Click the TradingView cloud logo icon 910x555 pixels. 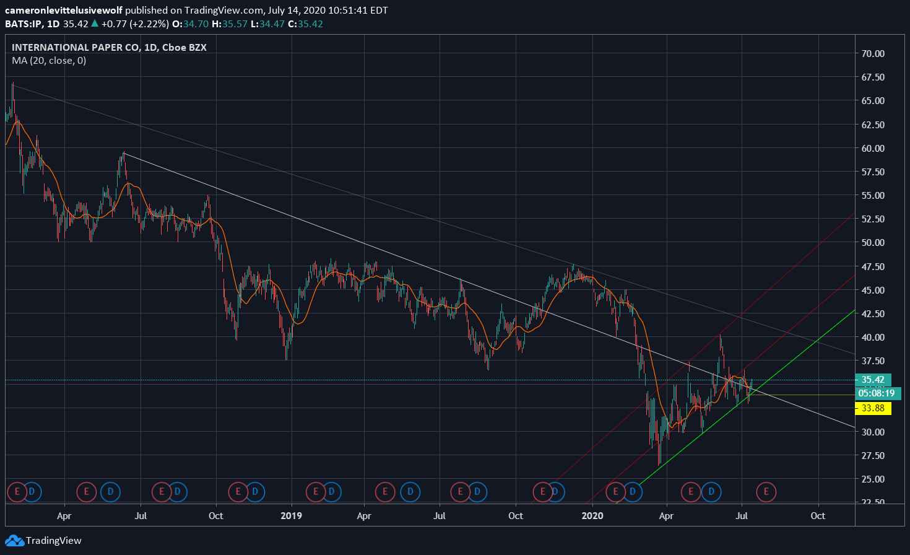click(14, 541)
